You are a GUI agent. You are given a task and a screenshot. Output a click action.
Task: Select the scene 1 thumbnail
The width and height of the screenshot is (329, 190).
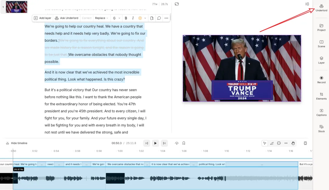(x=16, y=7)
